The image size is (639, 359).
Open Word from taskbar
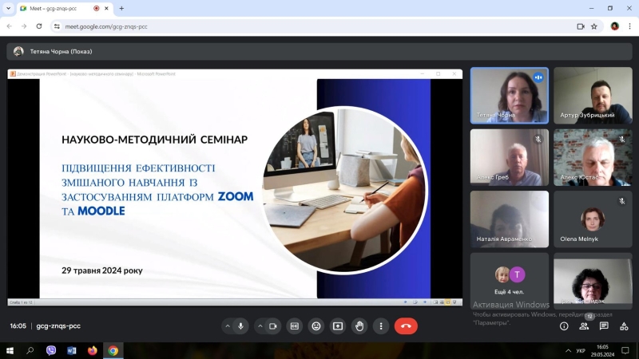click(72, 350)
